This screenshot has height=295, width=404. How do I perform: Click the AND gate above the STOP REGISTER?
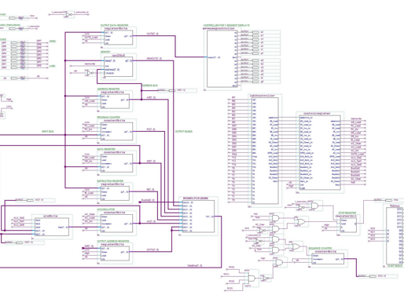314,206
